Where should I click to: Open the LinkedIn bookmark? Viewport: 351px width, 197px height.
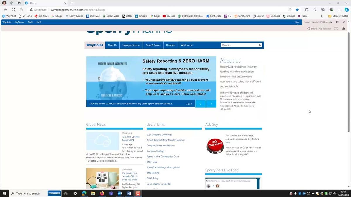tap(141, 16)
